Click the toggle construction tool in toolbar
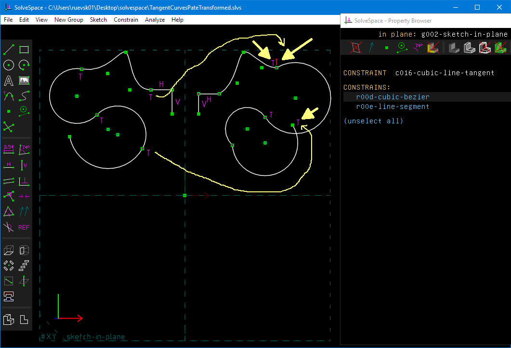This screenshot has height=348, width=511. pos(24,111)
